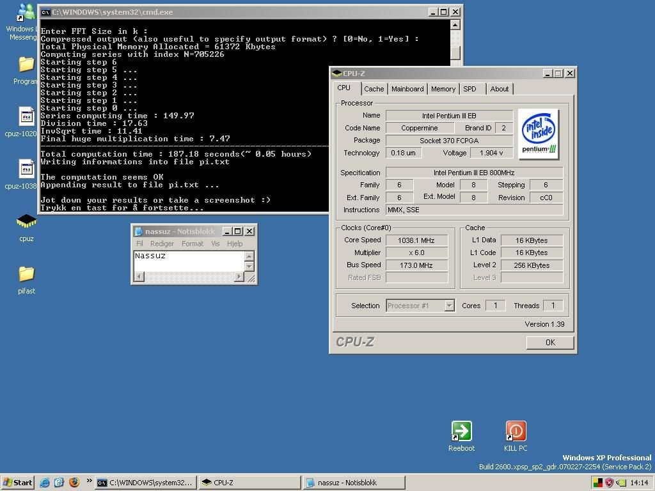Click the Package Socket 370 FCPGA value
The width and height of the screenshot is (655, 491).
click(449, 141)
